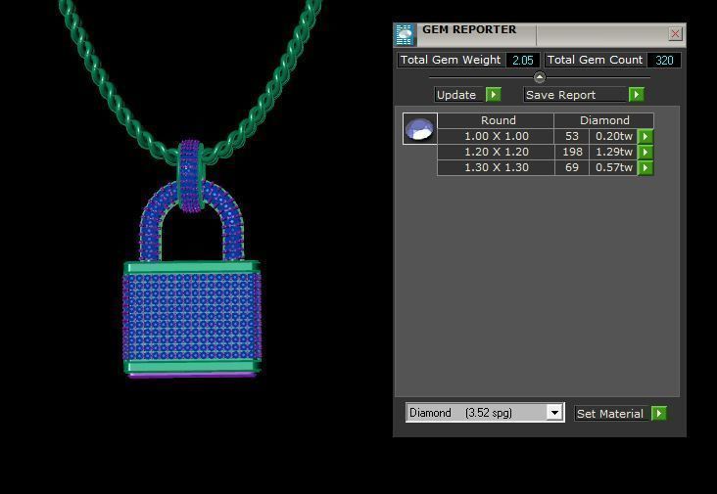Click the Gem Reporter panel icon
717x494 pixels.
click(x=405, y=35)
